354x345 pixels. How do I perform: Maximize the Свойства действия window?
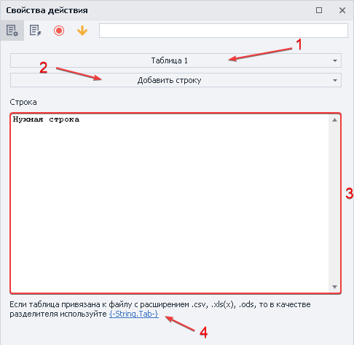(319, 10)
